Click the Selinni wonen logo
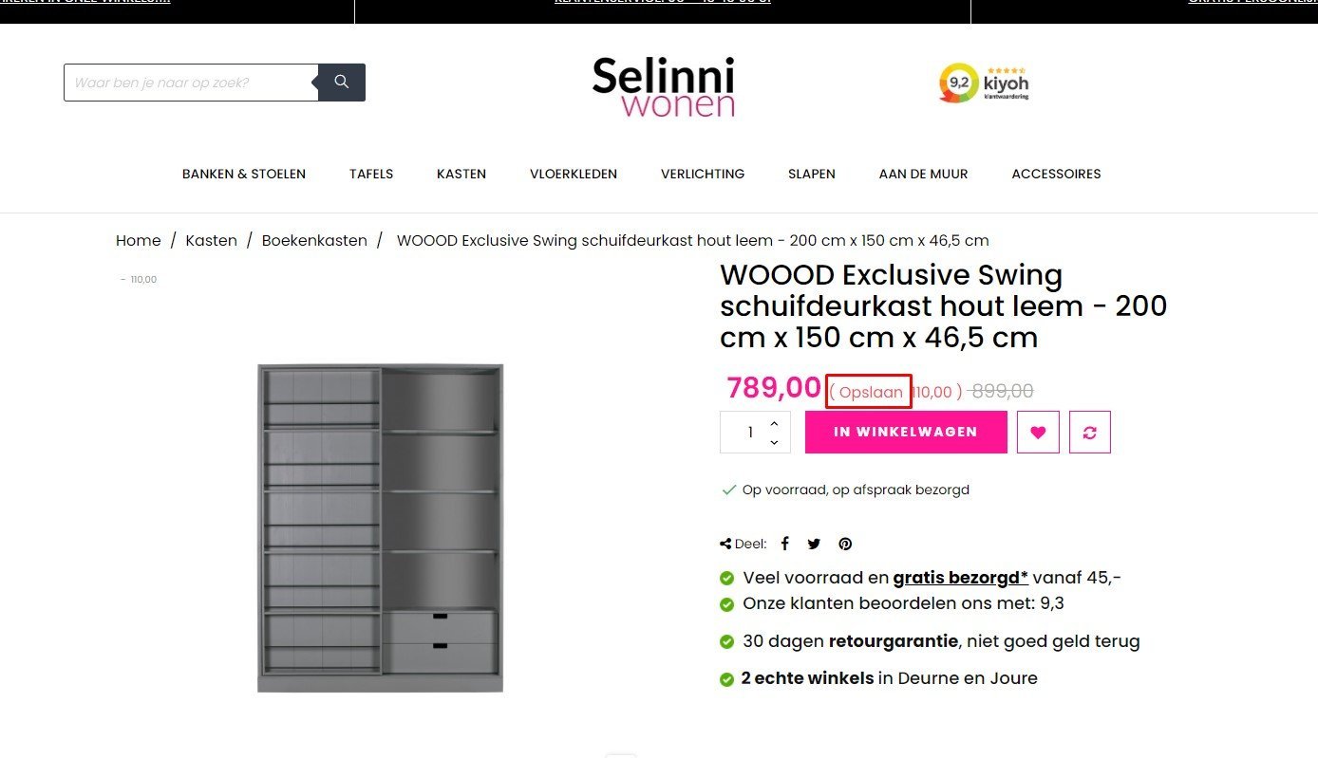This screenshot has height=758, width=1318. coord(664,86)
